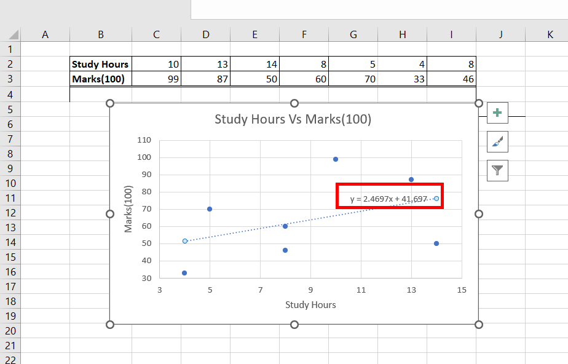Screen dimensions: 568x364
Task: Select cell with study hours value 4
Action: click(x=403, y=64)
